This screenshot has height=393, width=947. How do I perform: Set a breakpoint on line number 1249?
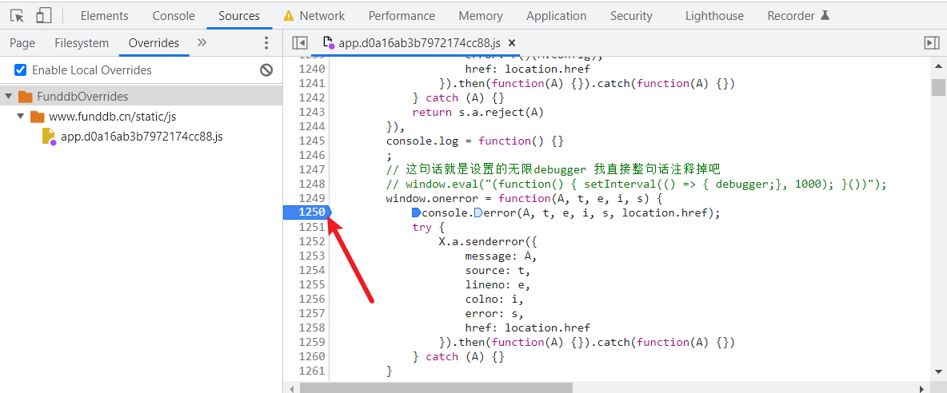point(312,198)
